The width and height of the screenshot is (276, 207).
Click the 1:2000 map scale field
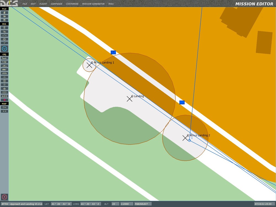pyautogui.click(x=127, y=204)
